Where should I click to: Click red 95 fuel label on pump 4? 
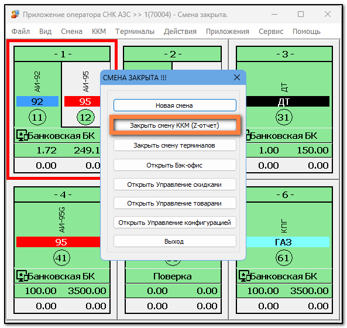click(x=59, y=242)
